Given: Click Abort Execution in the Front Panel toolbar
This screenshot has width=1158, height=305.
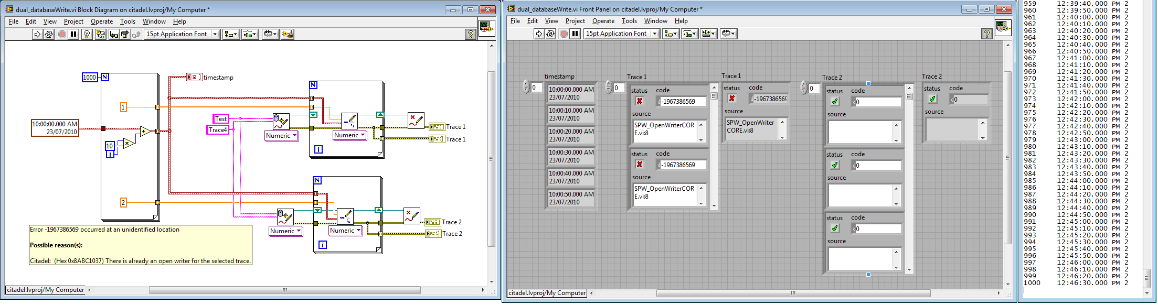Looking at the screenshot, I should click(x=564, y=34).
